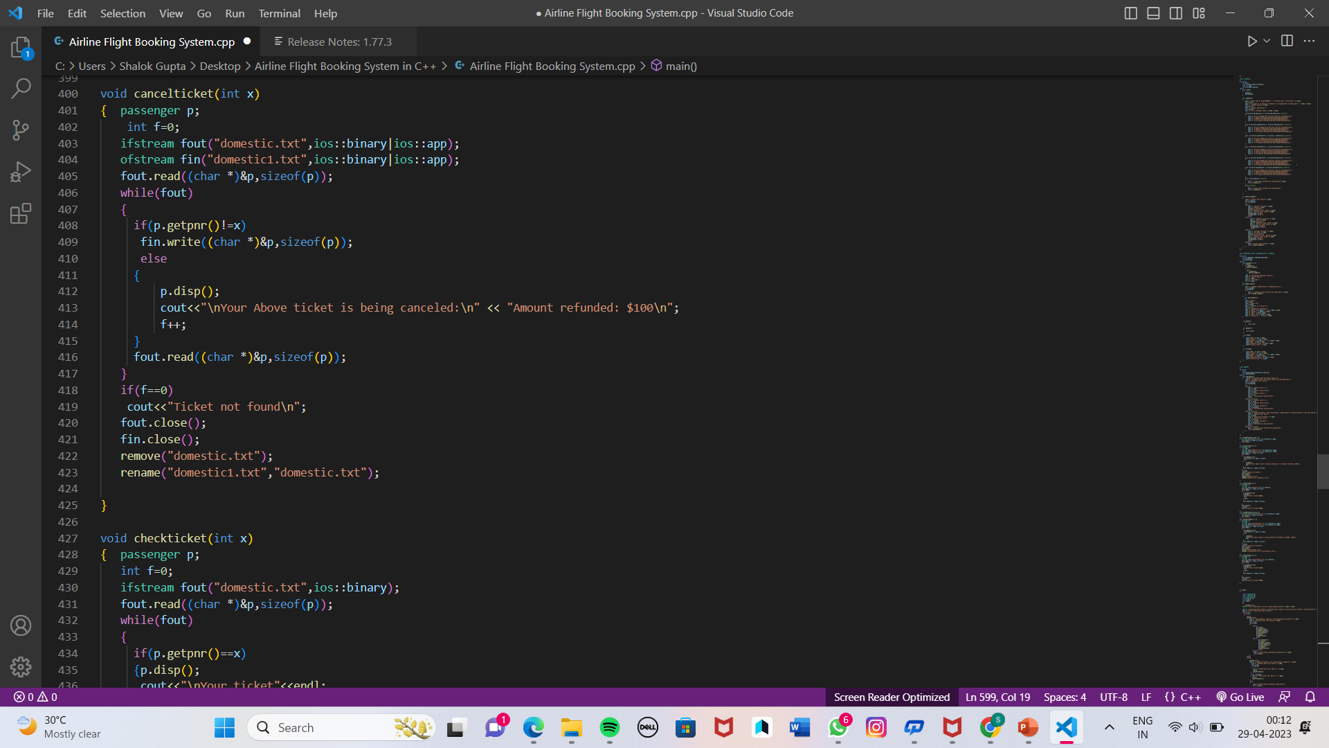1329x748 pixels.
Task: Start Go Live server from status bar
Action: (x=1240, y=697)
